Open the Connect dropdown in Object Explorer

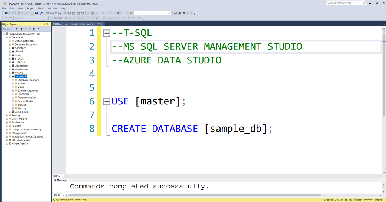(8, 29)
